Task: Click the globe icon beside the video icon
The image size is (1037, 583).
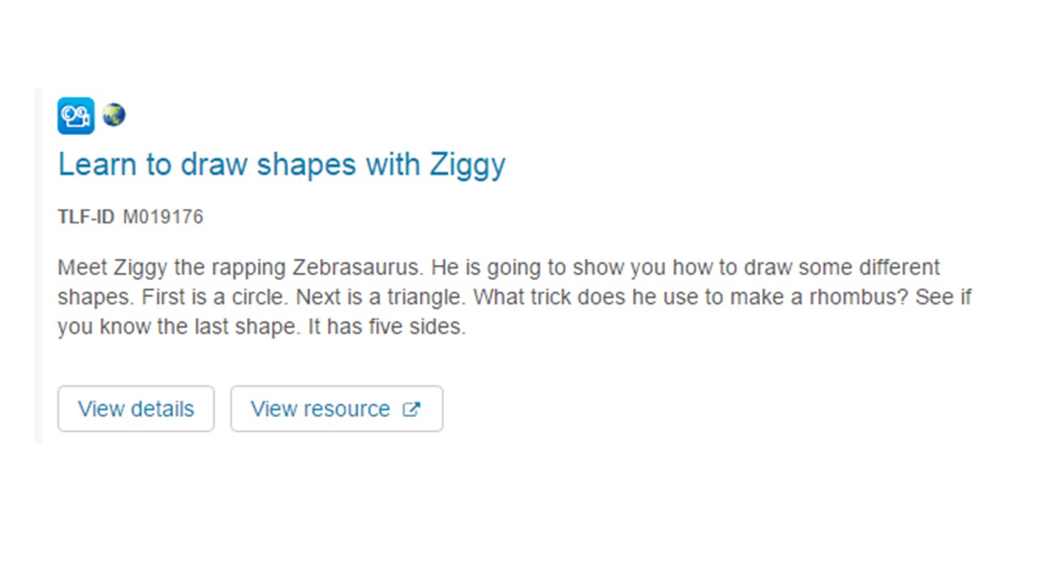Action: pyautogui.click(x=113, y=115)
